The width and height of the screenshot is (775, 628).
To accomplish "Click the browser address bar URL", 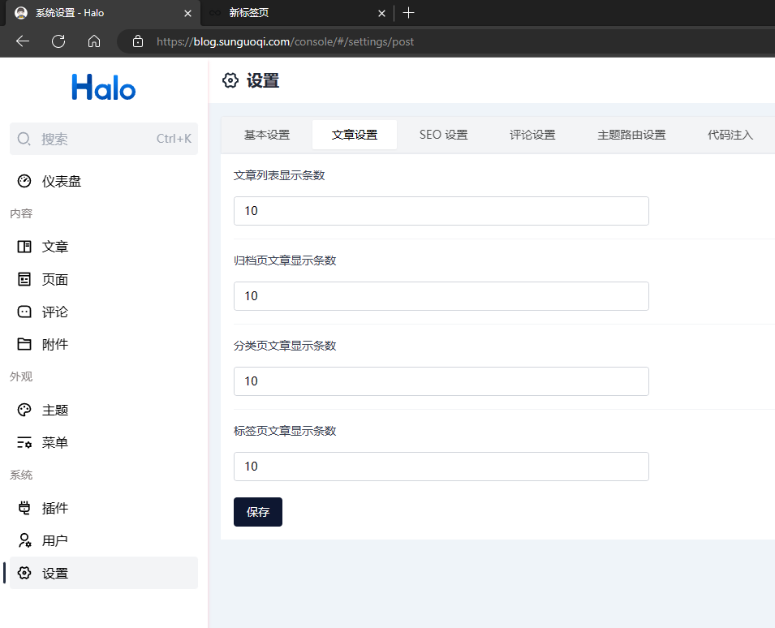I will point(285,41).
